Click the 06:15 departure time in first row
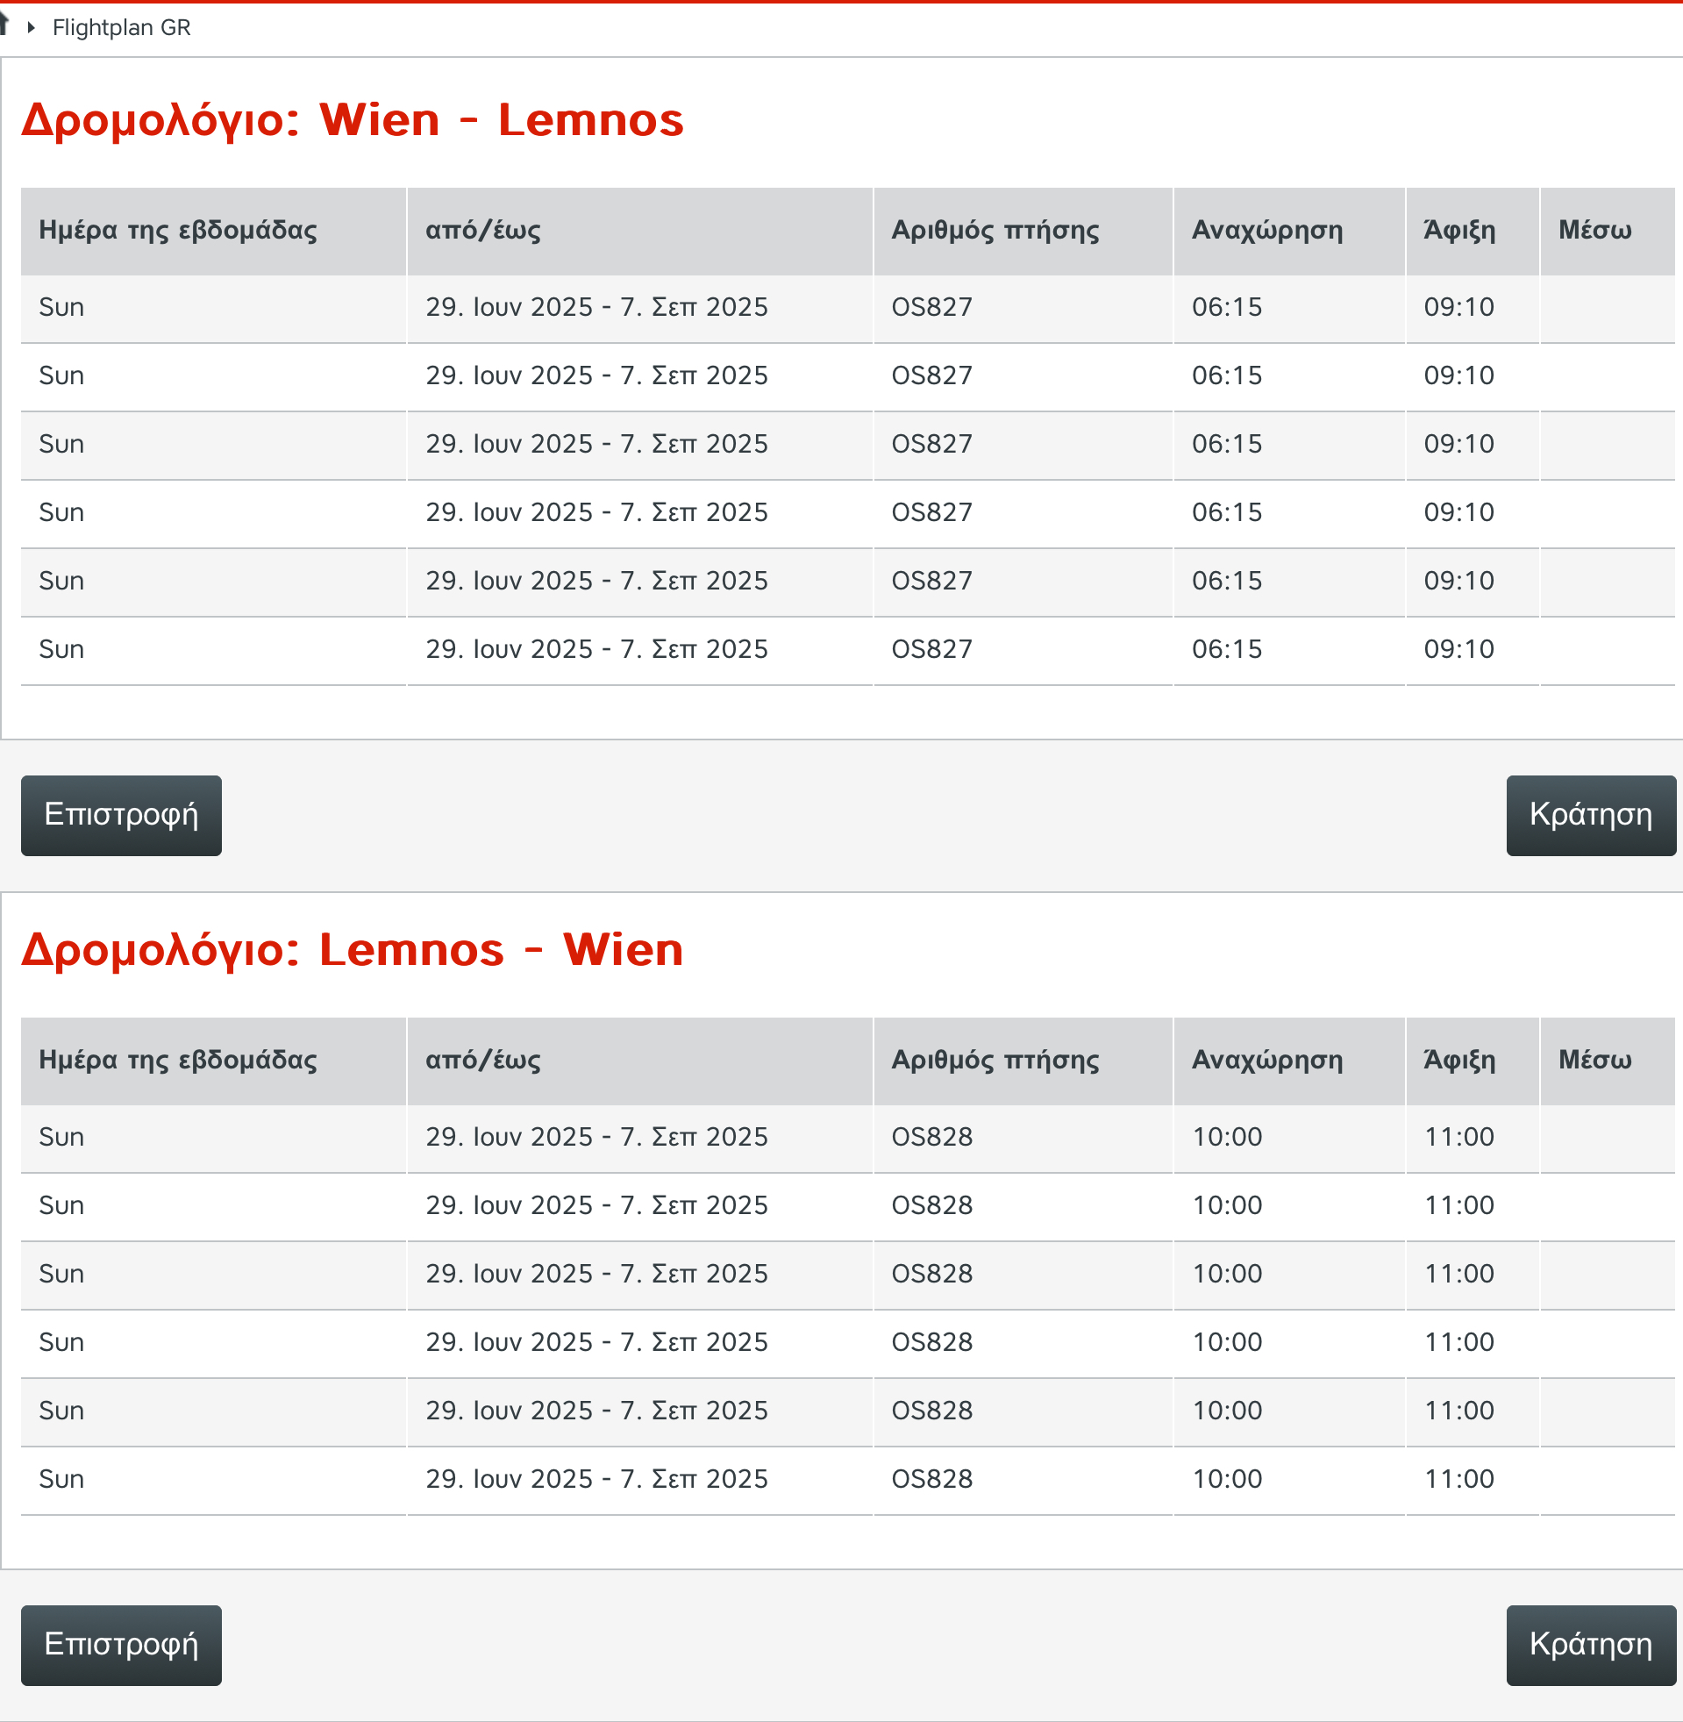The height and width of the screenshot is (1722, 1683). pos(1226,307)
